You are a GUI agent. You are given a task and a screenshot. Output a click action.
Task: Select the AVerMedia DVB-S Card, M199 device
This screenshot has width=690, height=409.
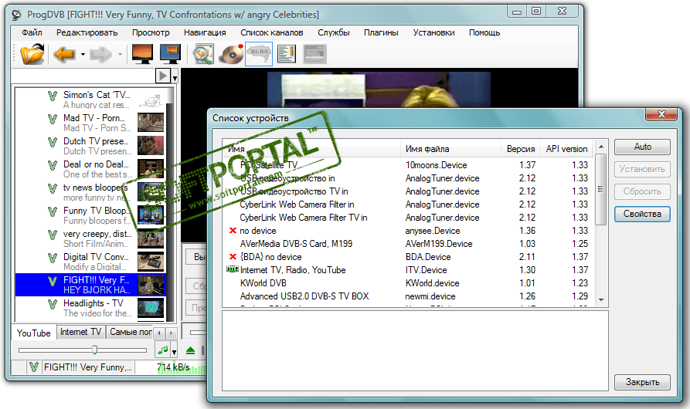pos(409,244)
